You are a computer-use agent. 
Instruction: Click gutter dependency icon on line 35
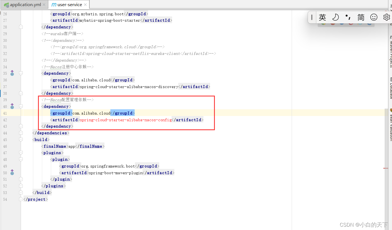[12, 73]
